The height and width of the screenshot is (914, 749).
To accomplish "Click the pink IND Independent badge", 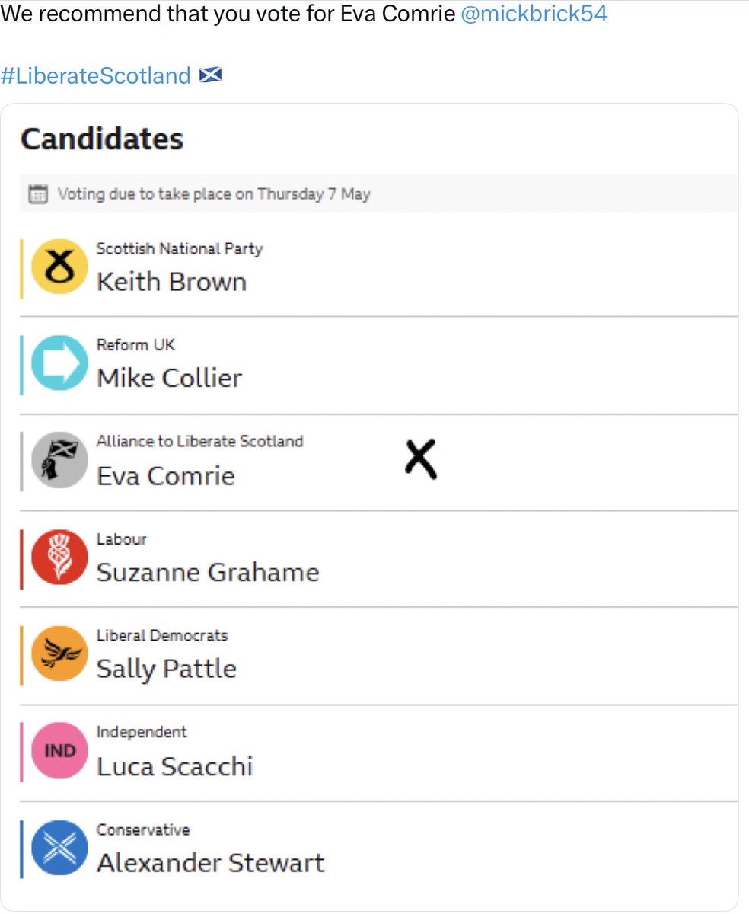I will (x=60, y=750).
